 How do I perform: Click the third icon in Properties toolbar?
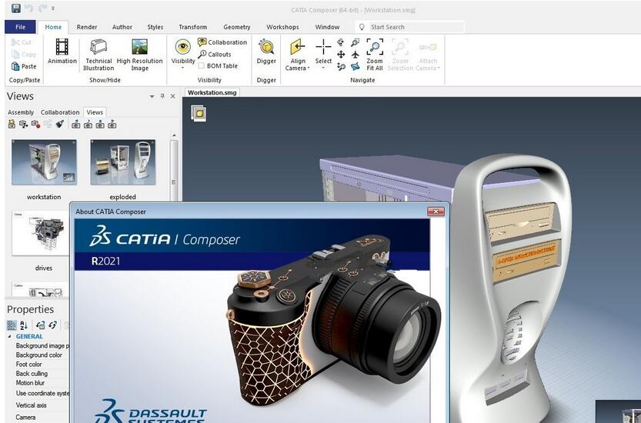pos(40,325)
